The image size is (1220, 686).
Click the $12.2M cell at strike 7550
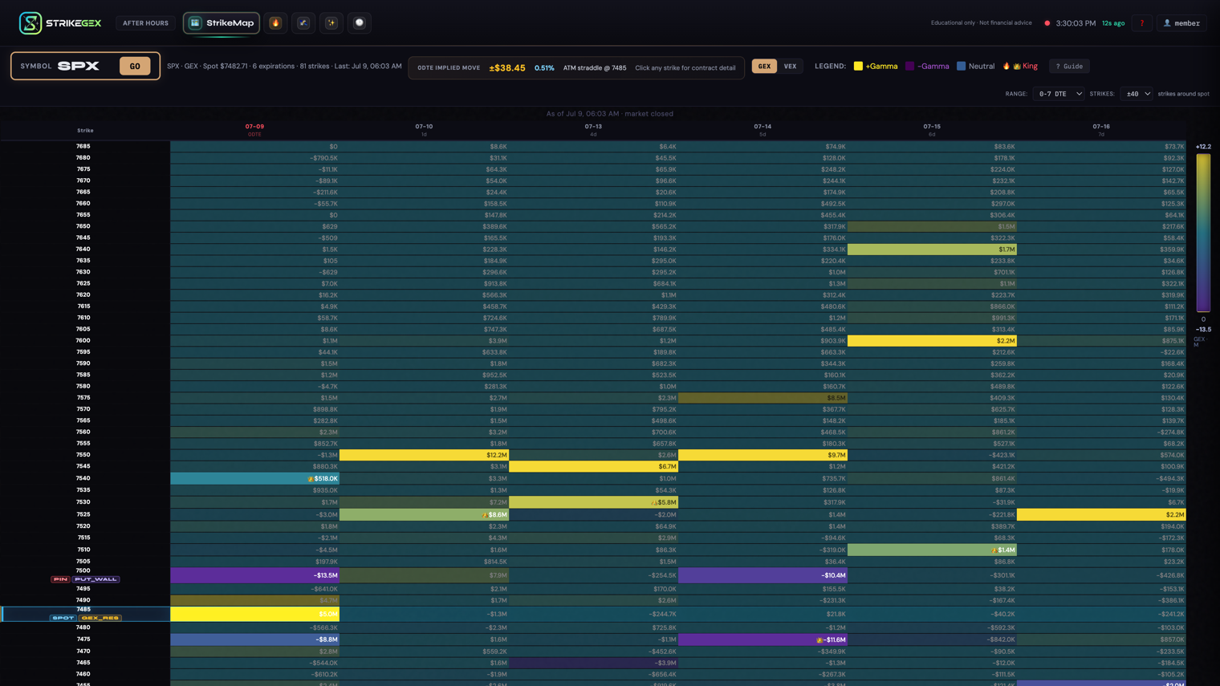[424, 455]
